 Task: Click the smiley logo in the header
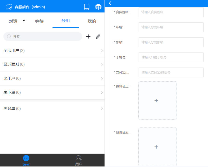(9, 7)
